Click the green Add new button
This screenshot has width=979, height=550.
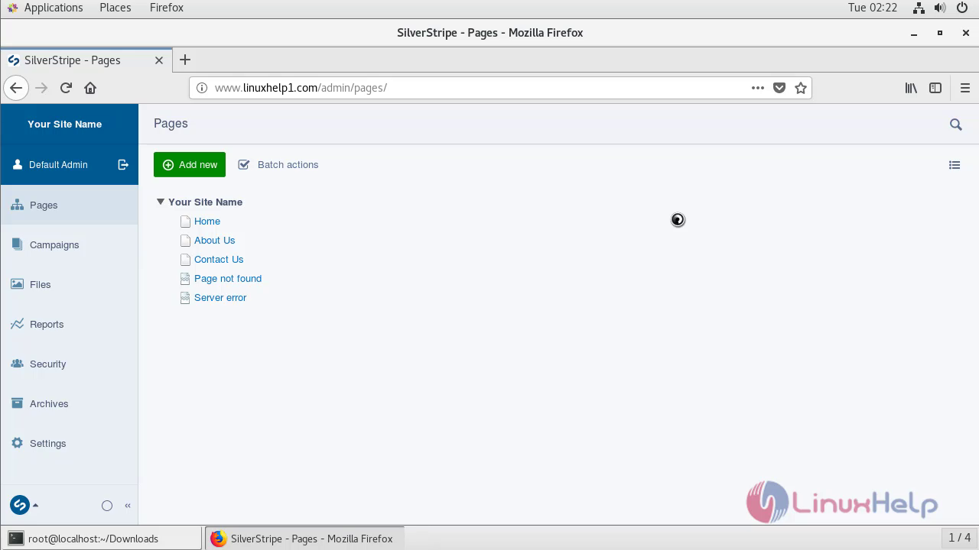click(x=190, y=164)
